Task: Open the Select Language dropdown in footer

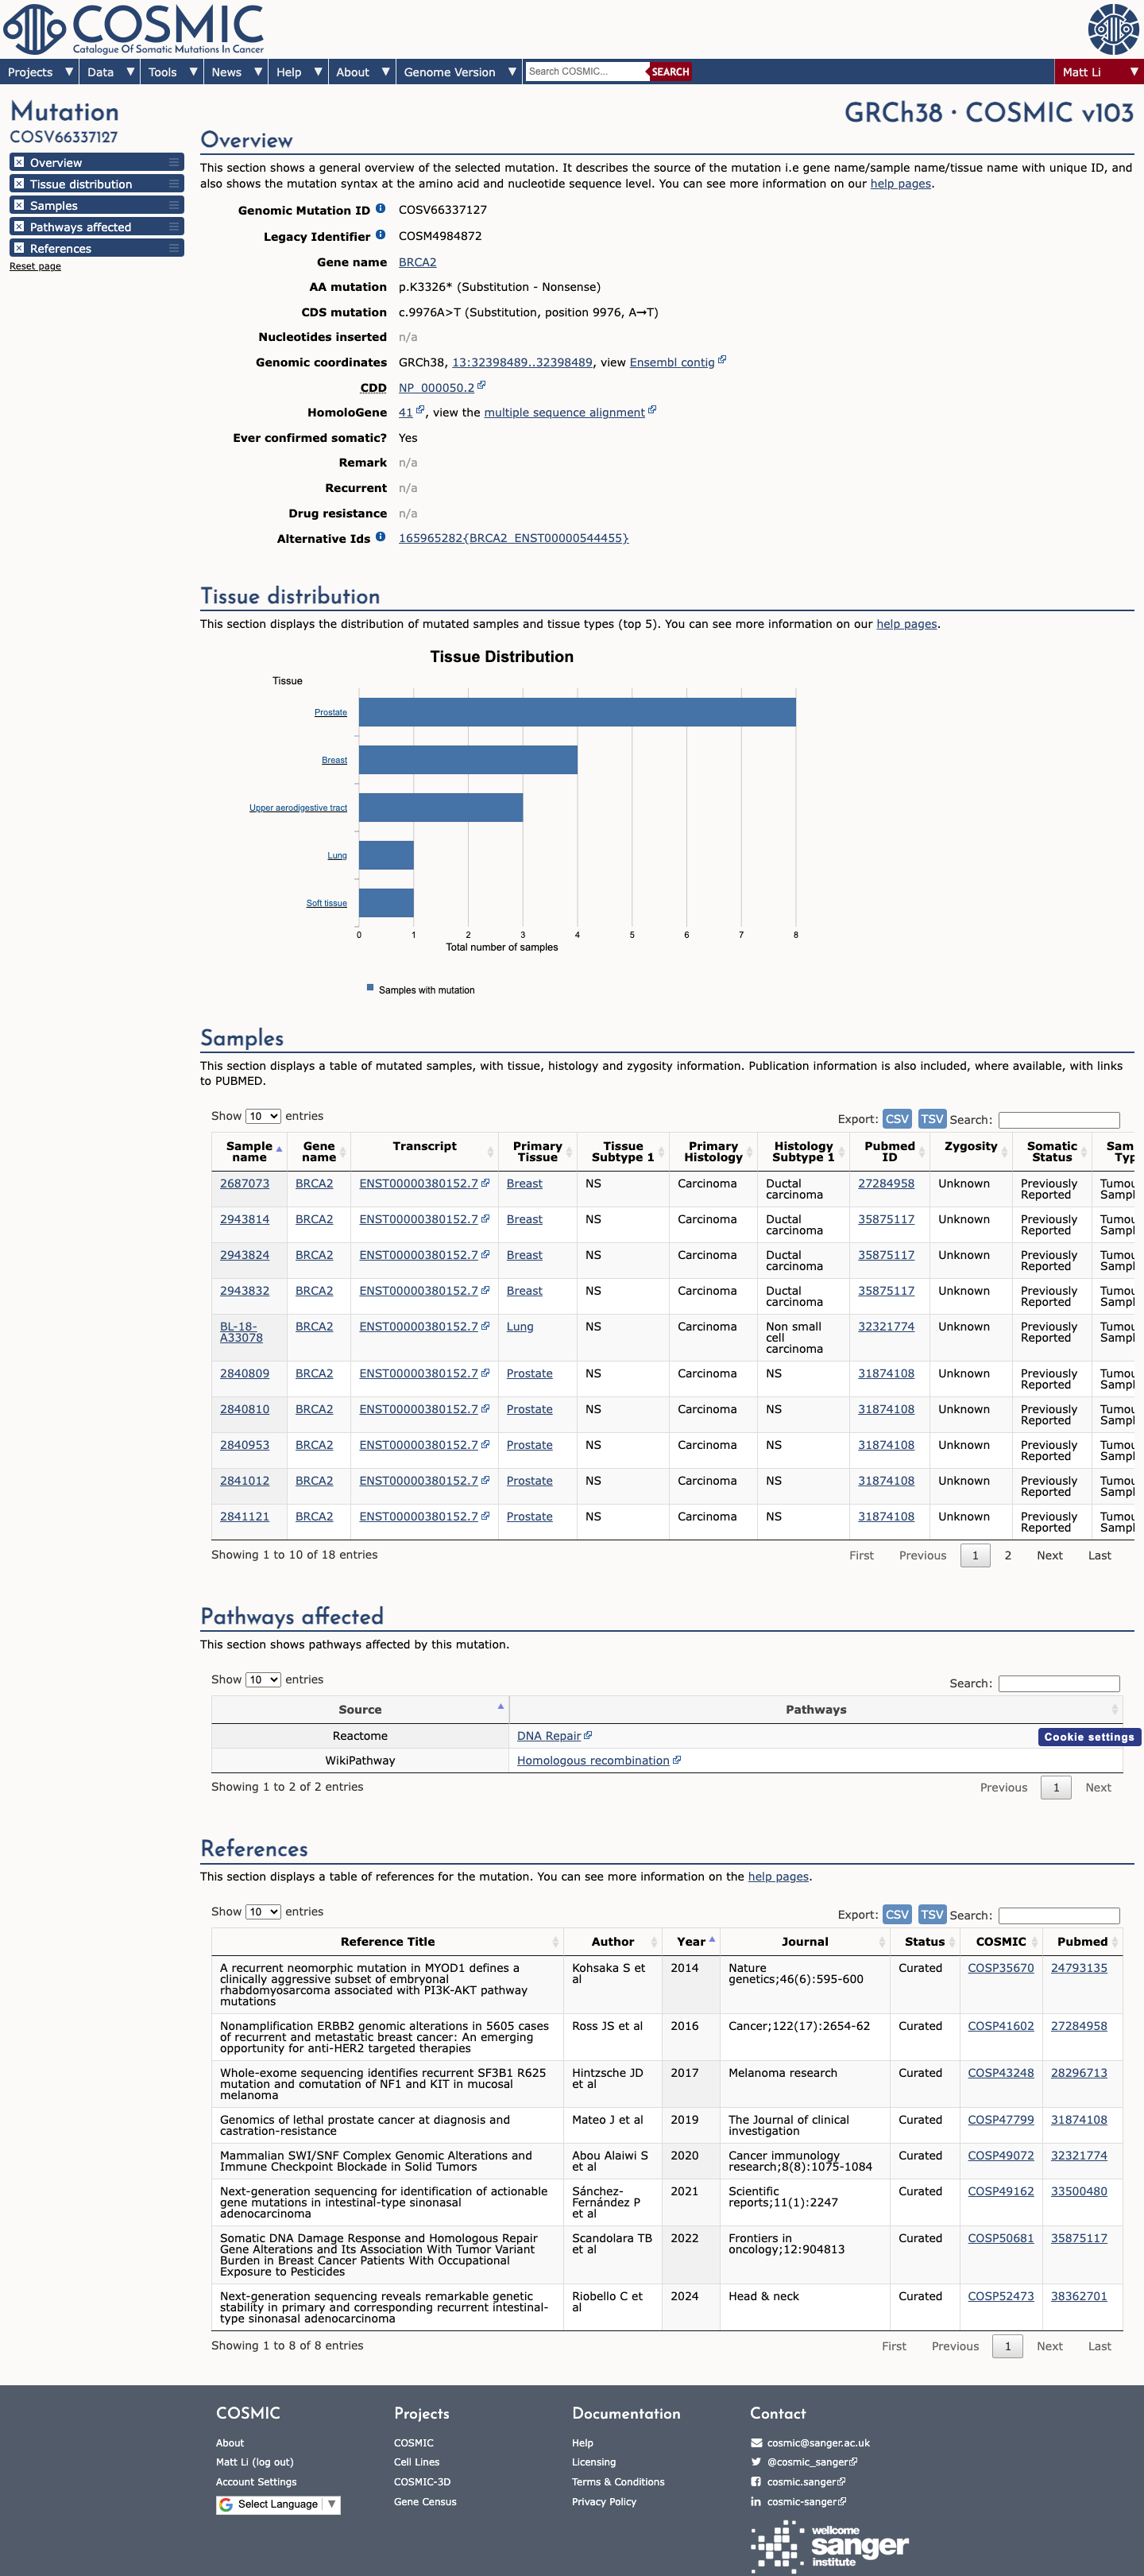Action: (279, 2504)
